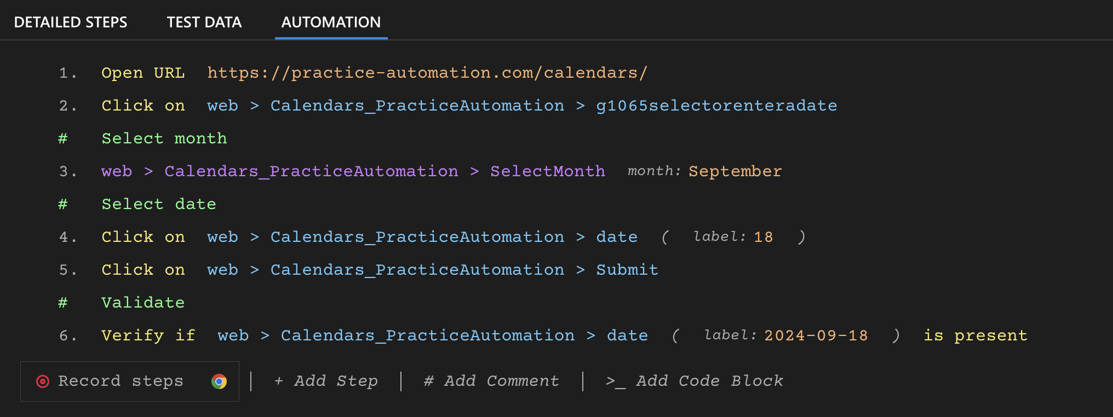Click the Chrome browser icon
1113x417 pixels.
tap(219, 381)
